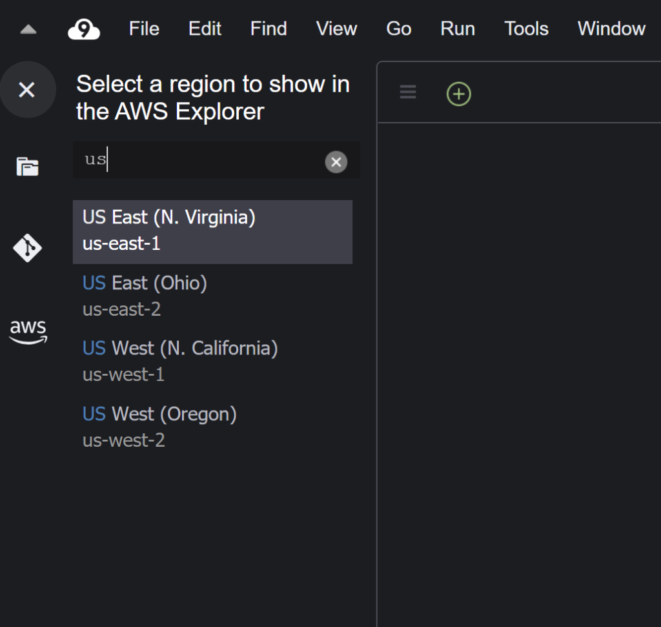The height and width of the screenshot is (627, 661).
Task: Clear the region search text
Action: [336, 162]
